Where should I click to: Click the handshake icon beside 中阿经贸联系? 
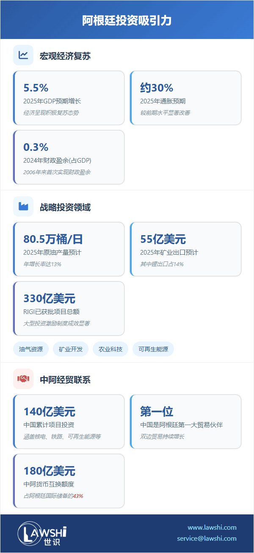click(x=23, y=379)
